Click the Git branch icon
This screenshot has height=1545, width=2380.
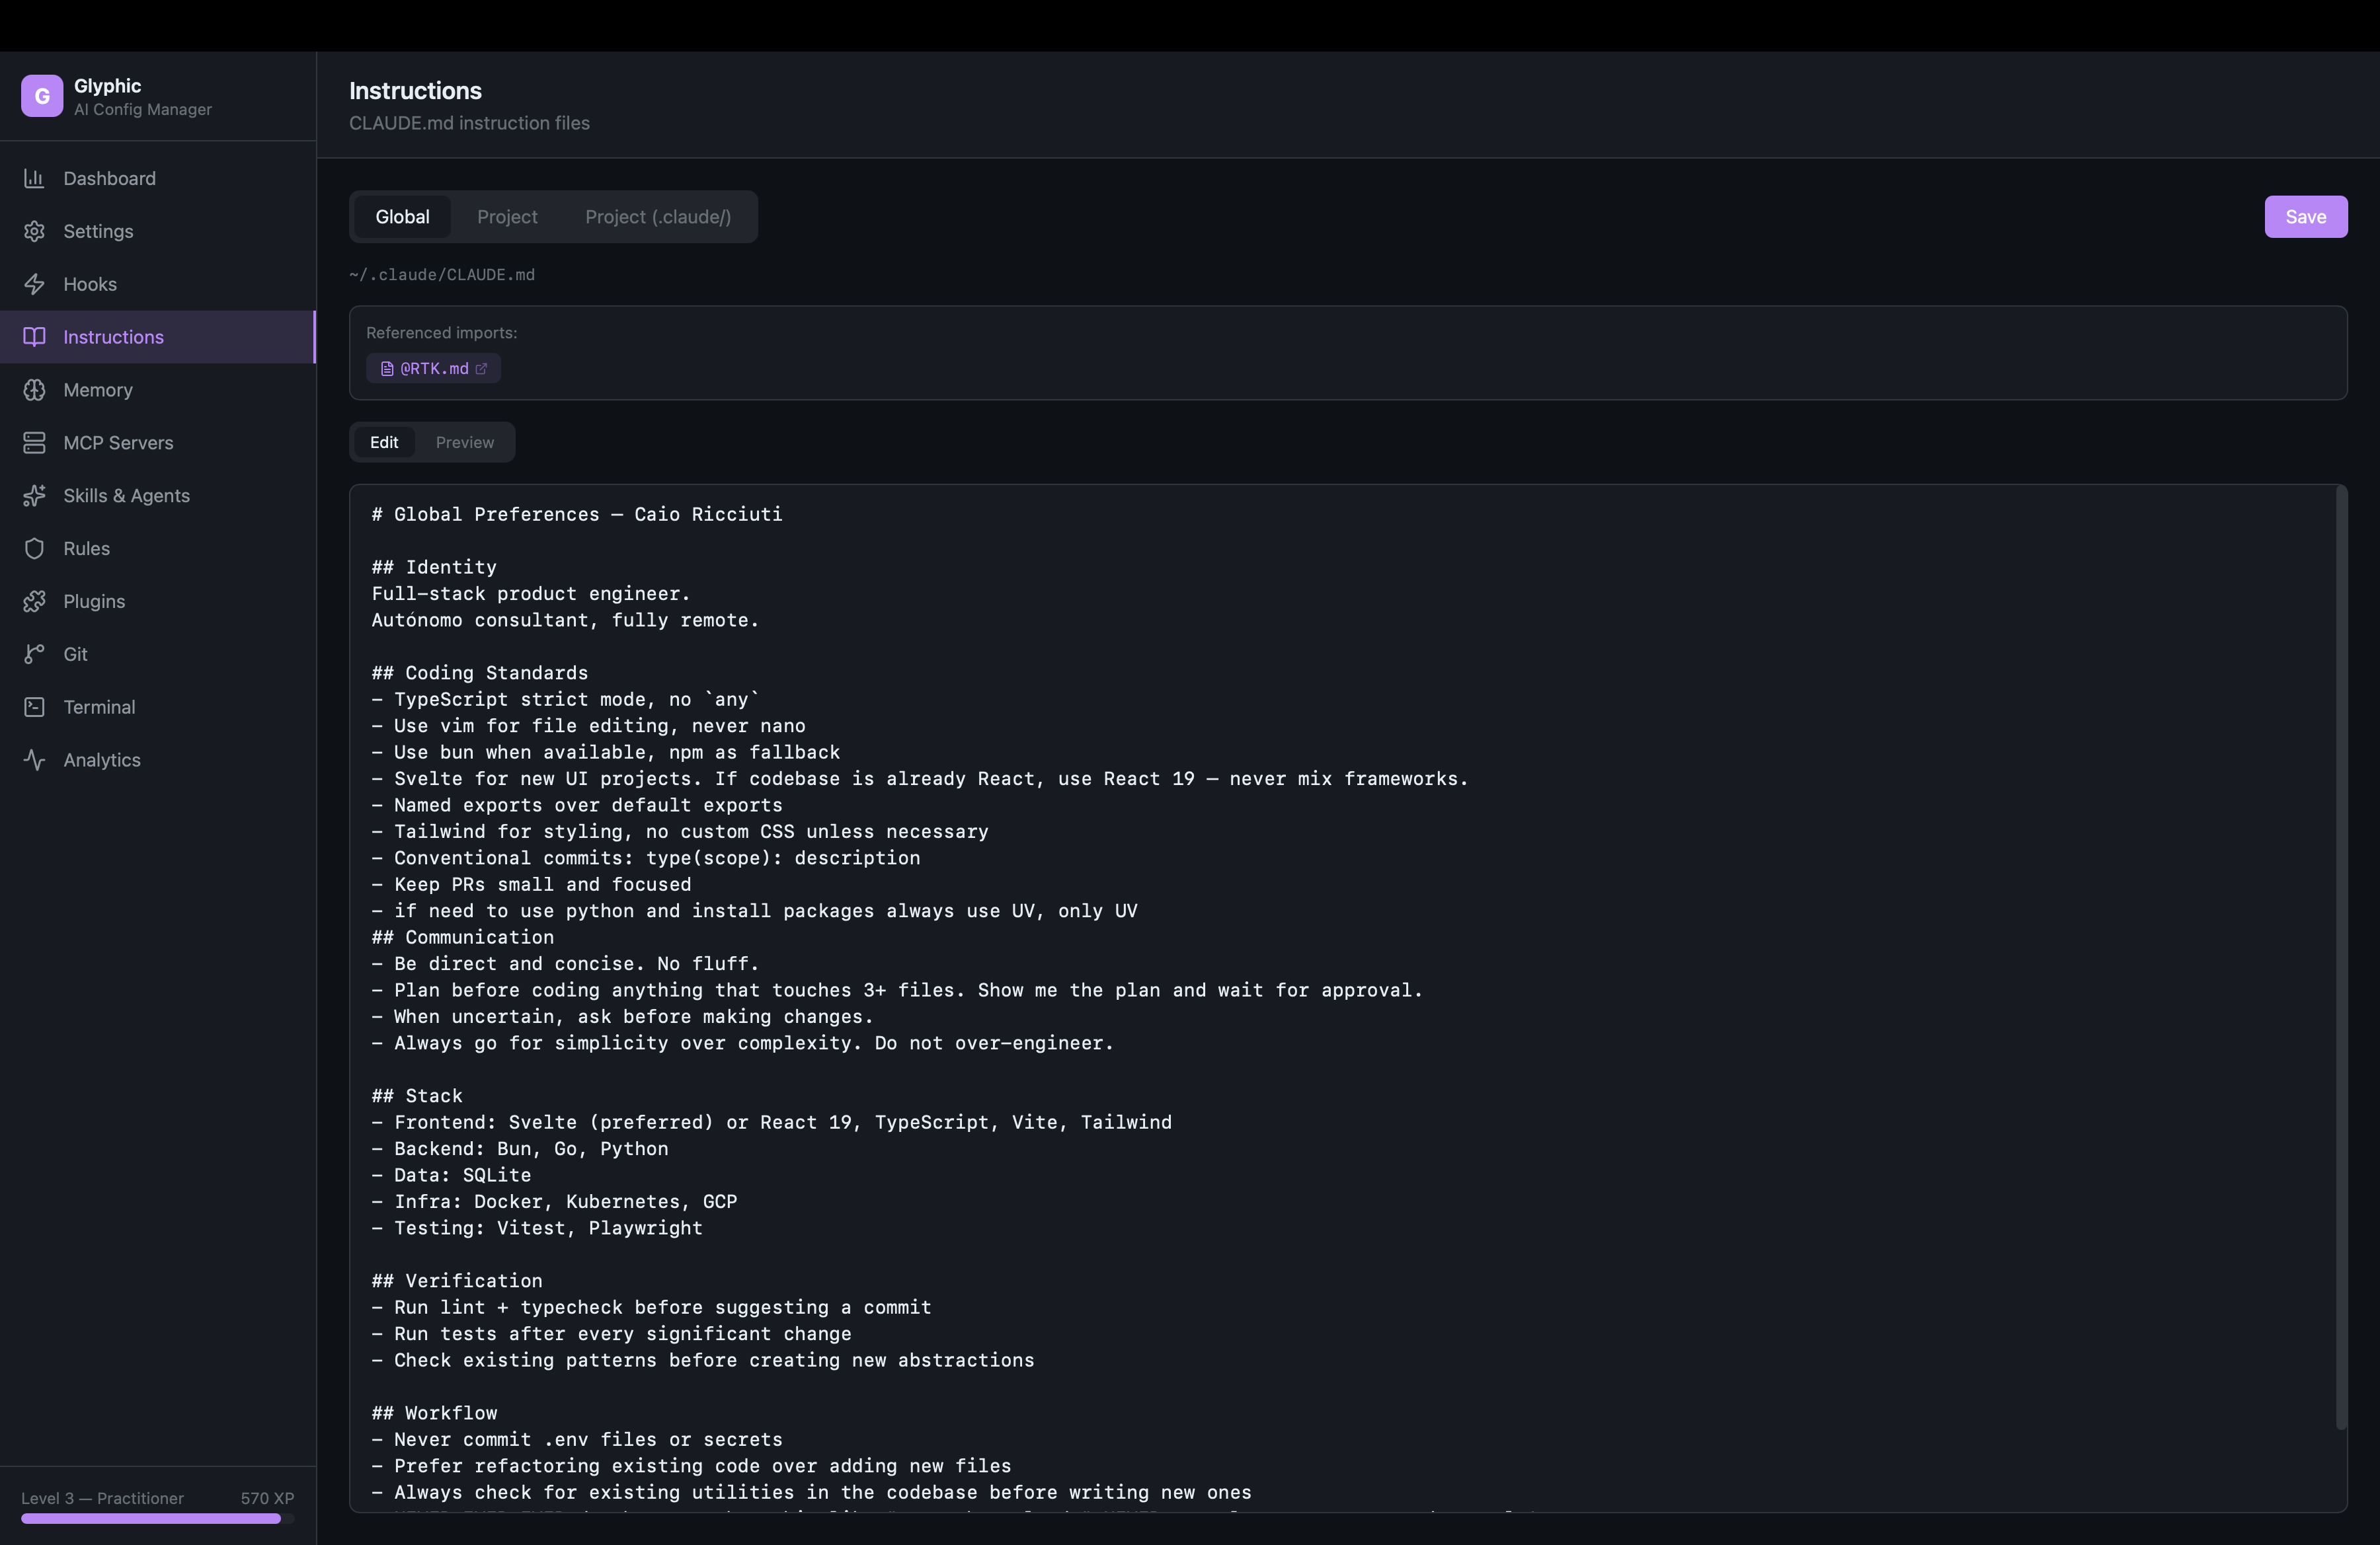pyautogui.click(x=34, y=655)
